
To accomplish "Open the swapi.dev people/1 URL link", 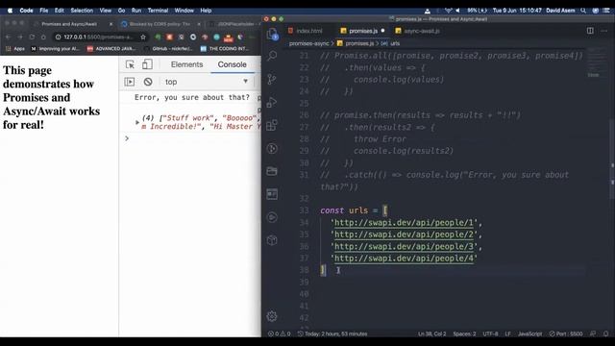I will (x=404, y=222).
